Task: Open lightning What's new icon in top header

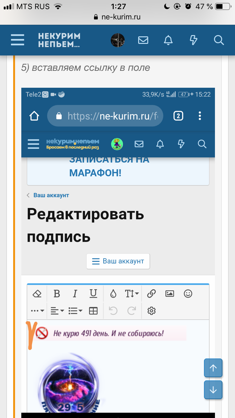Action: 194,40
